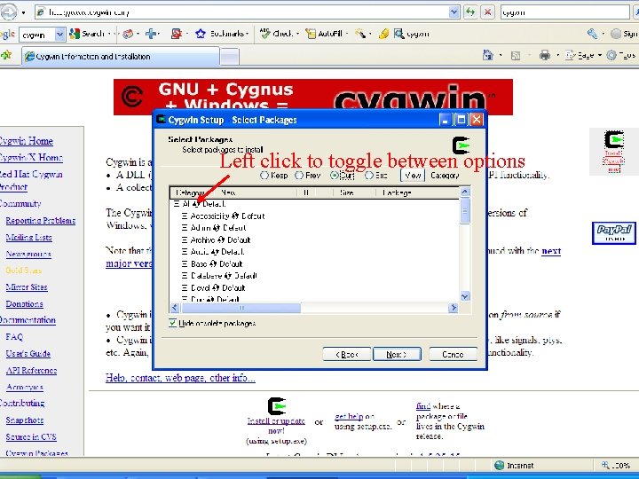
Task: Expand the Archive category node
Action: tap(185, 239)
